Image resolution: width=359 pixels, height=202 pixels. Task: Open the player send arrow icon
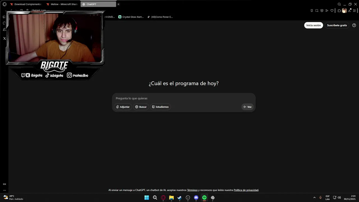click(327, 11)
